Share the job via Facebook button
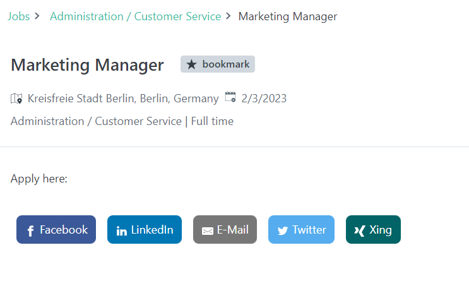The width and height of the screenshot is (469, 298). click(x=56, y=229)
